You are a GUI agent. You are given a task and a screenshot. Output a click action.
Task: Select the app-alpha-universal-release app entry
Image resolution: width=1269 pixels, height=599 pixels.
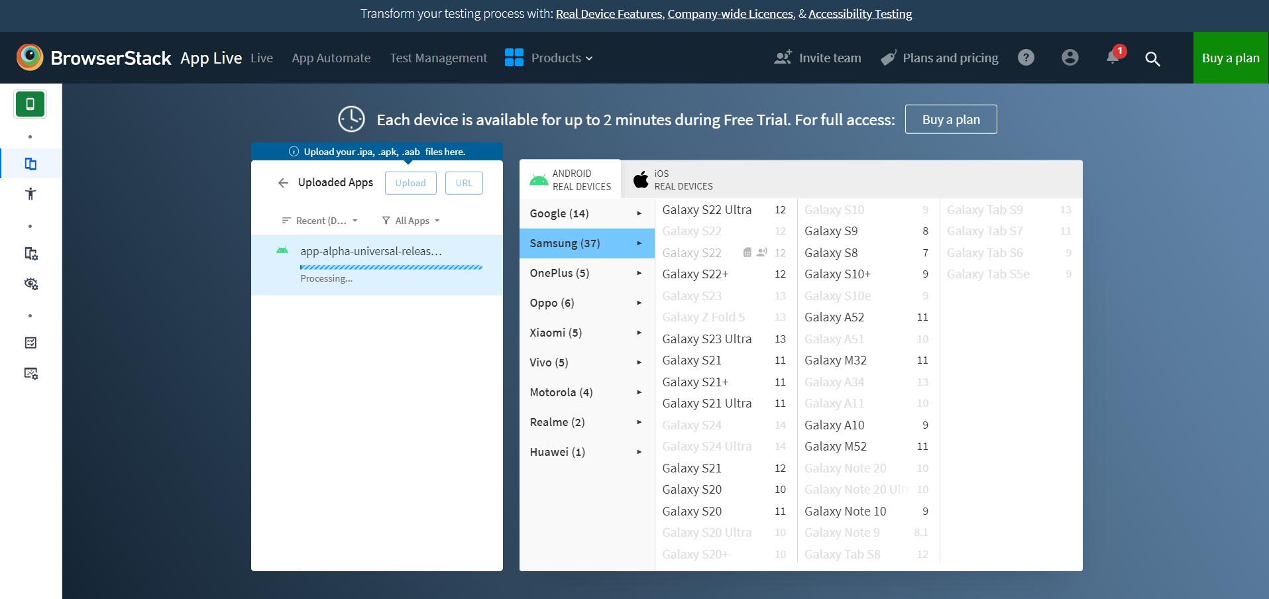(376, 265)
